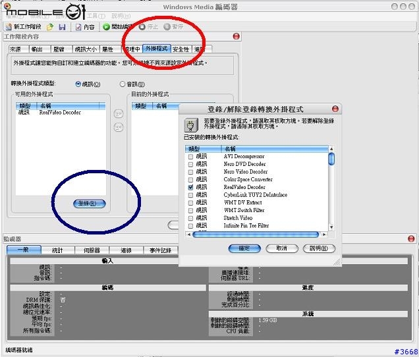Start encoding with the green play button

(x=106, y=27)
